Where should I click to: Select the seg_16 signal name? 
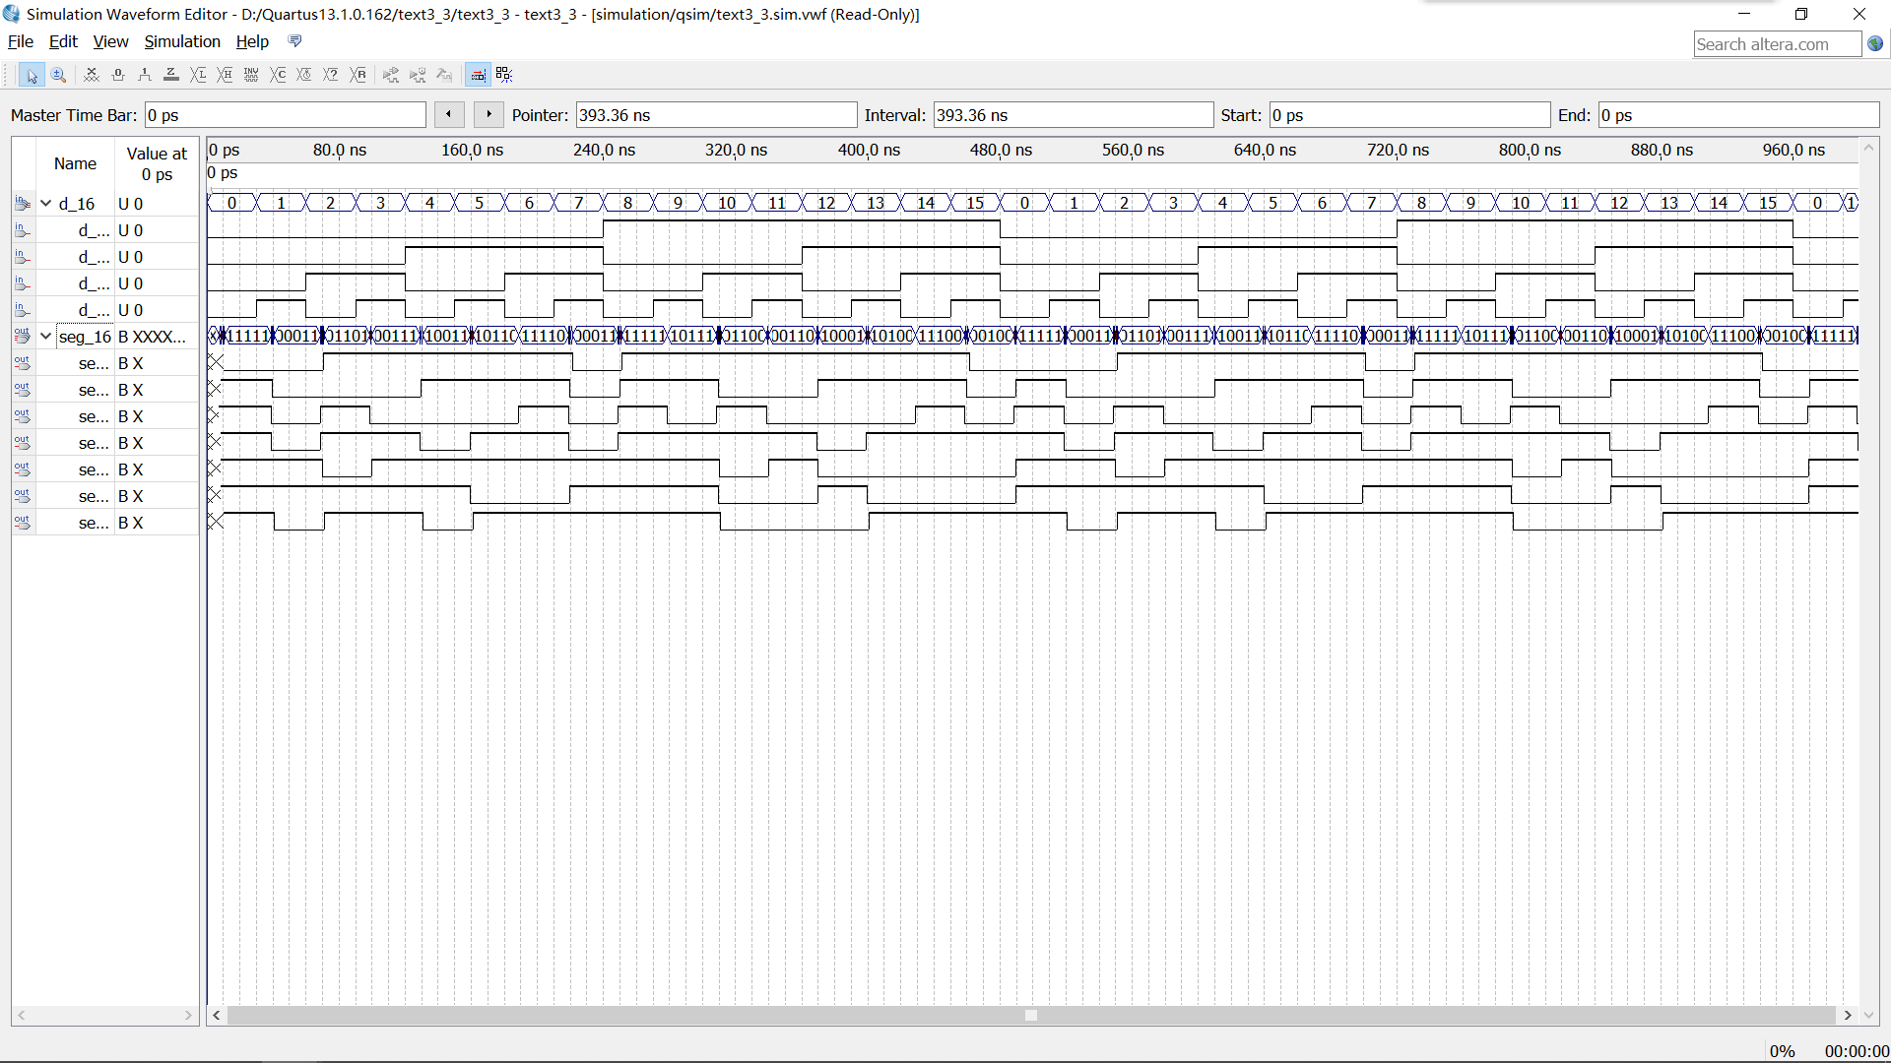[85, 337]
